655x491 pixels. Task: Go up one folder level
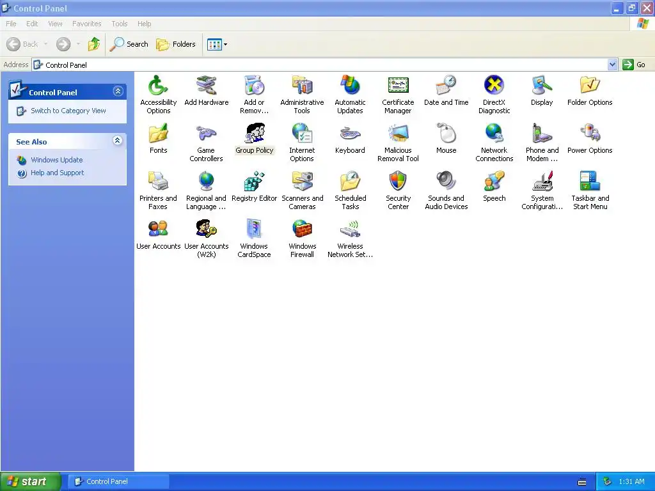click(94, 44)
